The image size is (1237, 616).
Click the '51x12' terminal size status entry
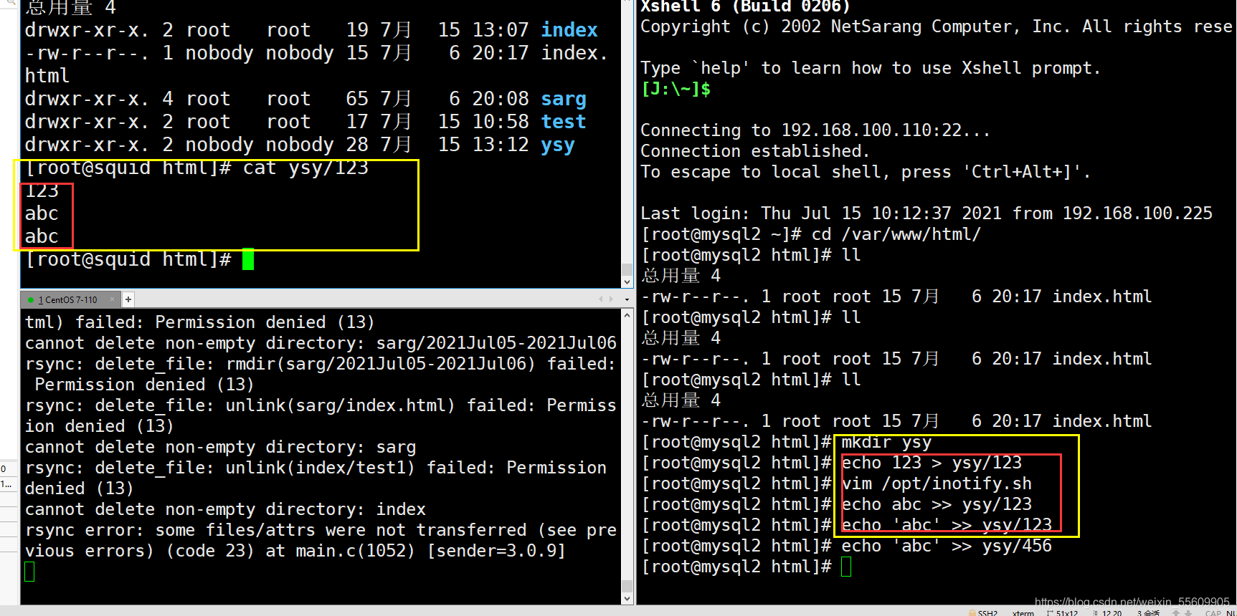point(1063,612)
